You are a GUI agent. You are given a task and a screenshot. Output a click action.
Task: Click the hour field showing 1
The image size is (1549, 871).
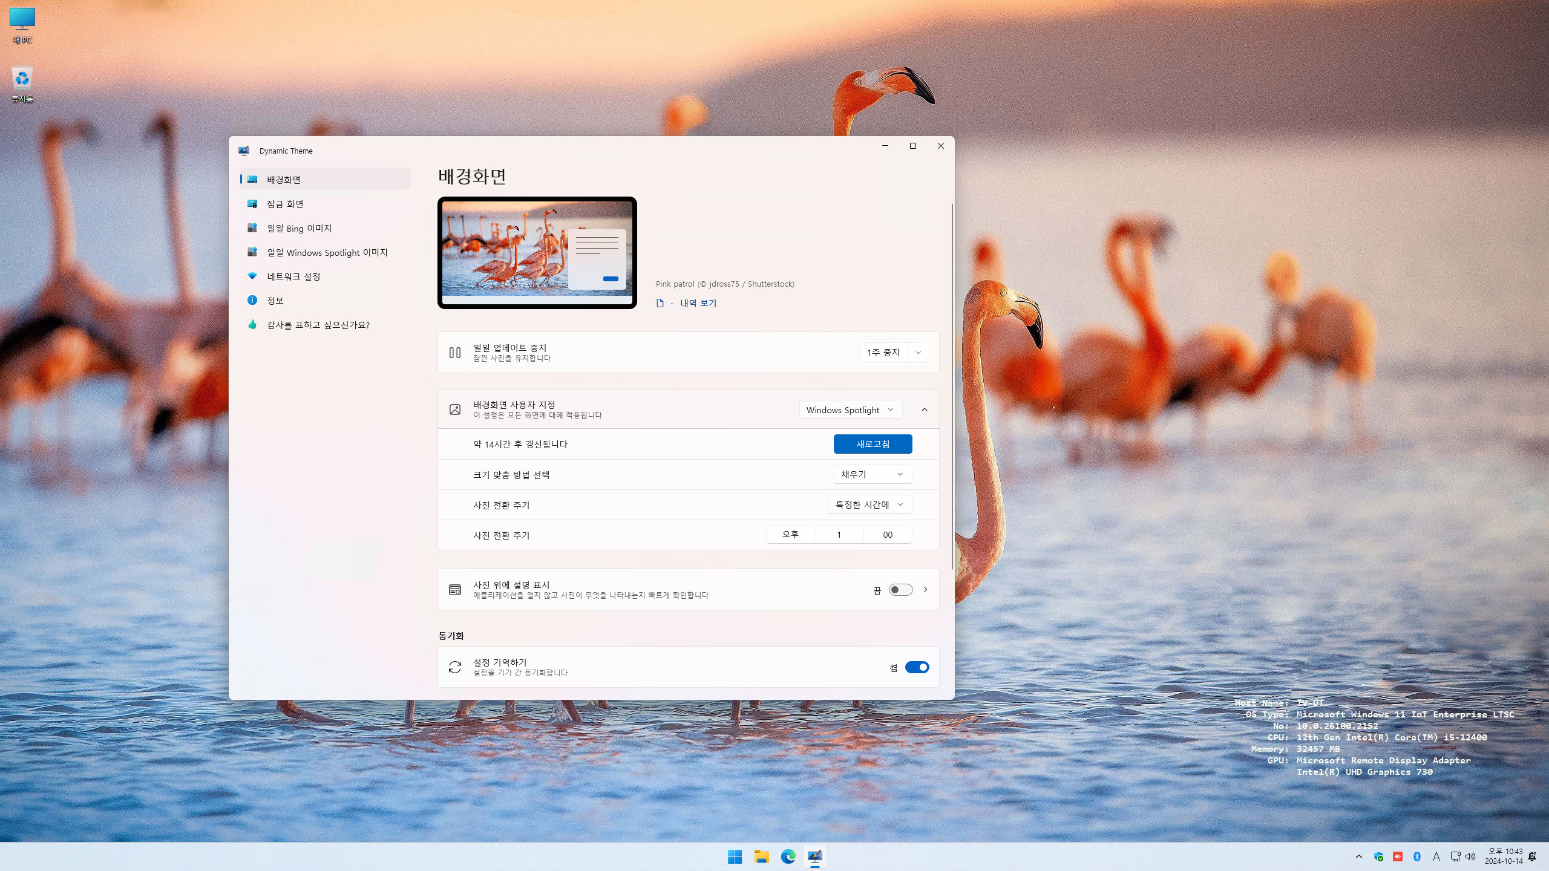point(839,535)
